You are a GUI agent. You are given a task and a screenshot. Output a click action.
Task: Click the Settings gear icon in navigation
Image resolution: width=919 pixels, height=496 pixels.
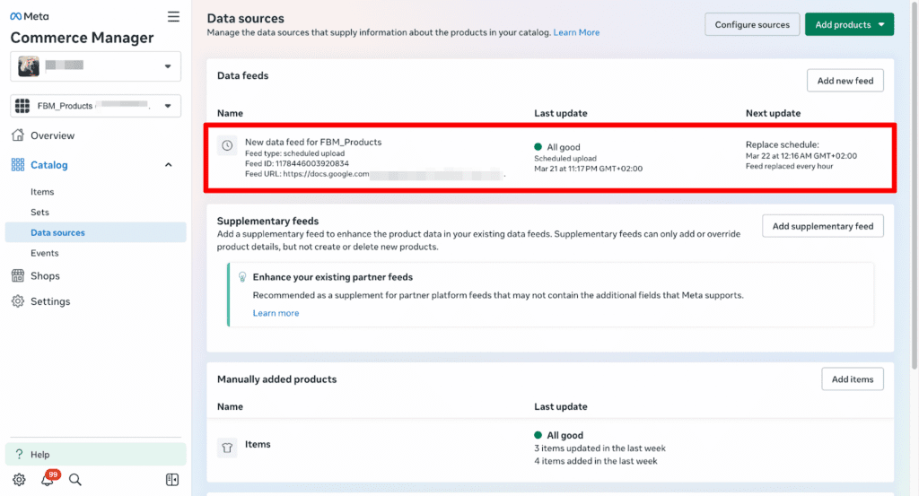click(18, 301)
